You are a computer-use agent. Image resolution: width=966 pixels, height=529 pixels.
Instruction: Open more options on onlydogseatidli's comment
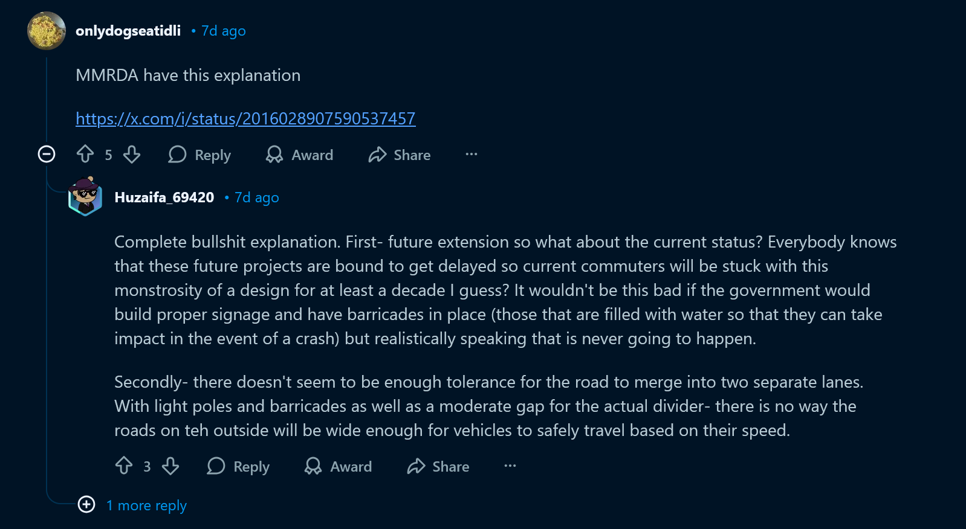coord(472,155)
